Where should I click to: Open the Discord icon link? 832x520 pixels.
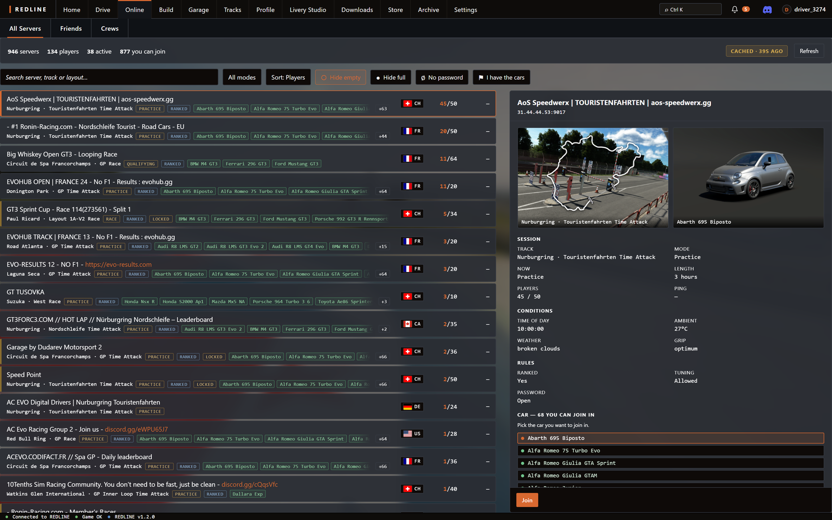767,9
